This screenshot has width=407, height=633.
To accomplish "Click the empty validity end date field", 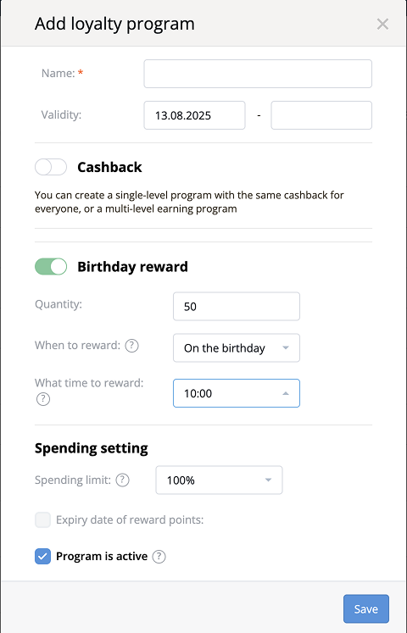I will coord(321,115).
